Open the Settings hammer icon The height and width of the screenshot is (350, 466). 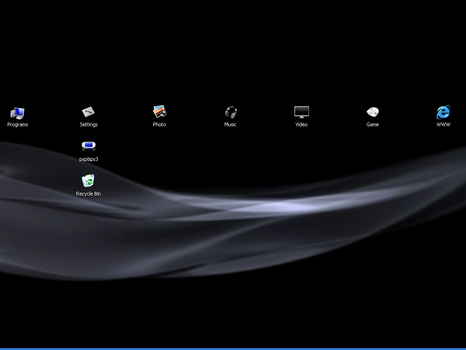(88, 112)
